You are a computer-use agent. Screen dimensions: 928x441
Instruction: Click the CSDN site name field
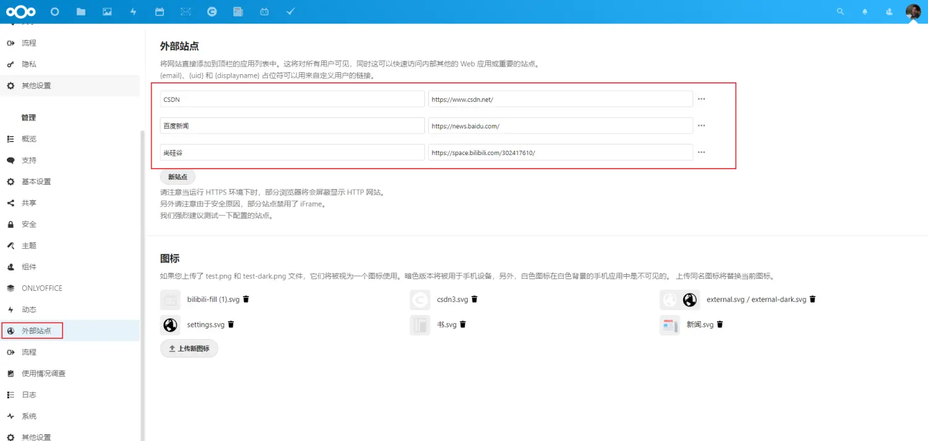tap(293, 99)
